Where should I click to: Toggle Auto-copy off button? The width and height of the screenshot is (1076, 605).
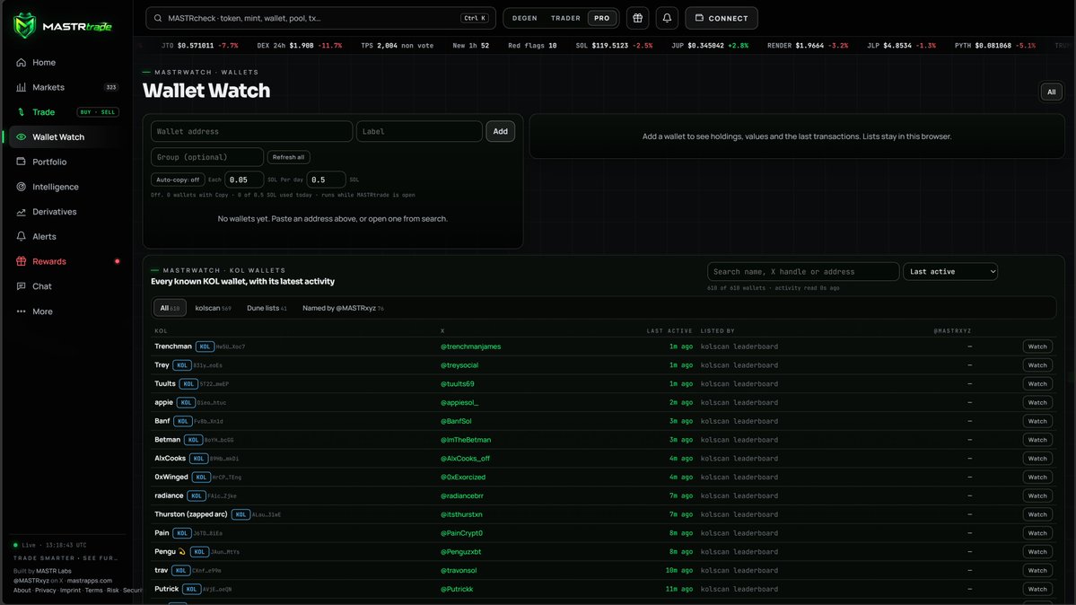(x=178, y=180)
